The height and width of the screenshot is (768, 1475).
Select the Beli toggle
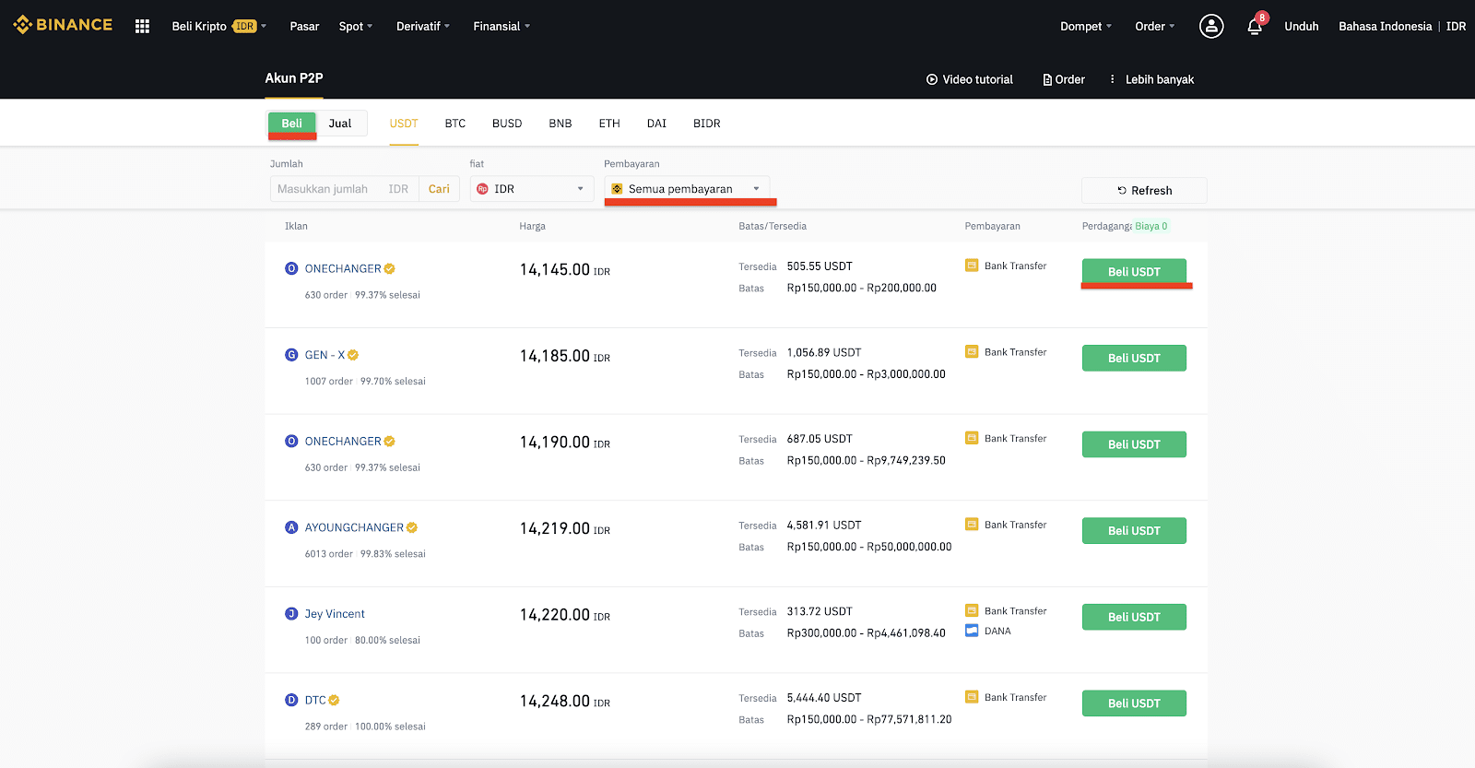pos(292,124)
